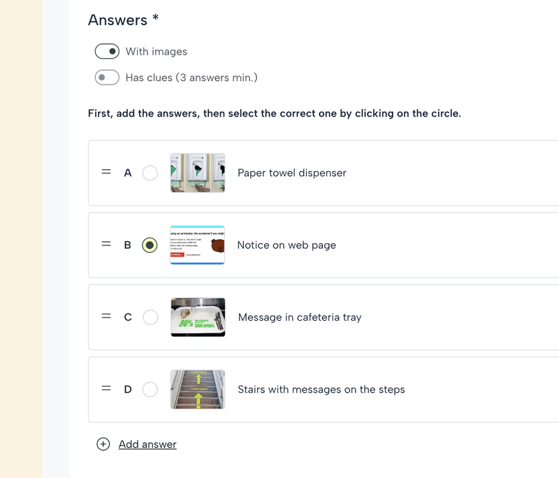Edit the Notice on web page text
Viewport: 559px width, 478px height.
tap(286, 245)
